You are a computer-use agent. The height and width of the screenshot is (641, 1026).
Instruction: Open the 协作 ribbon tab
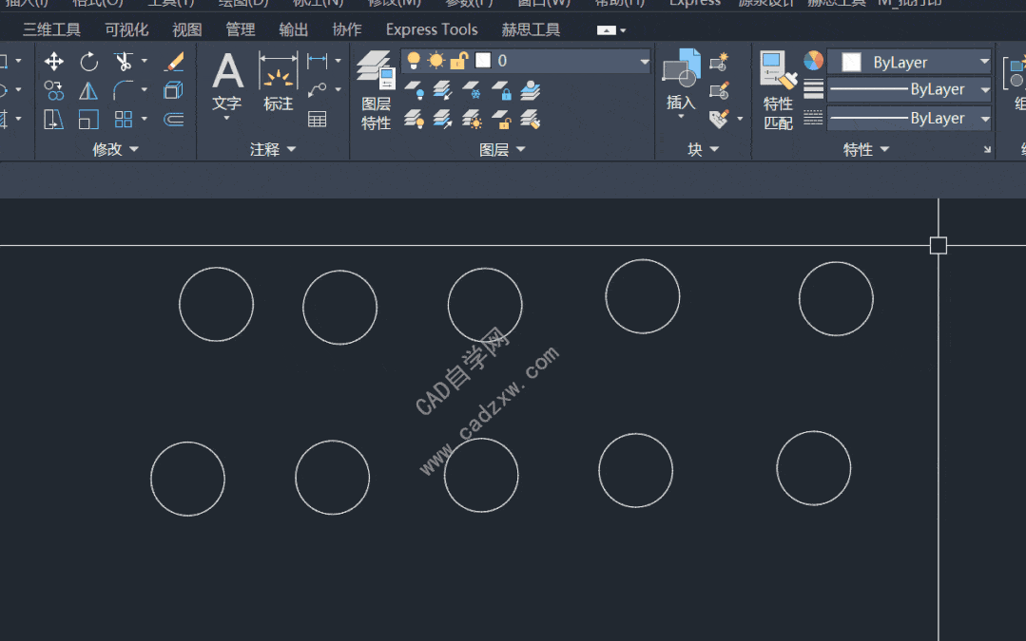point(347,30)
